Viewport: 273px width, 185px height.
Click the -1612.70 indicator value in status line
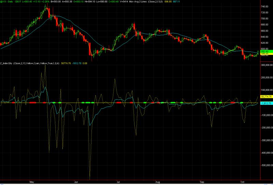point(76,63)
